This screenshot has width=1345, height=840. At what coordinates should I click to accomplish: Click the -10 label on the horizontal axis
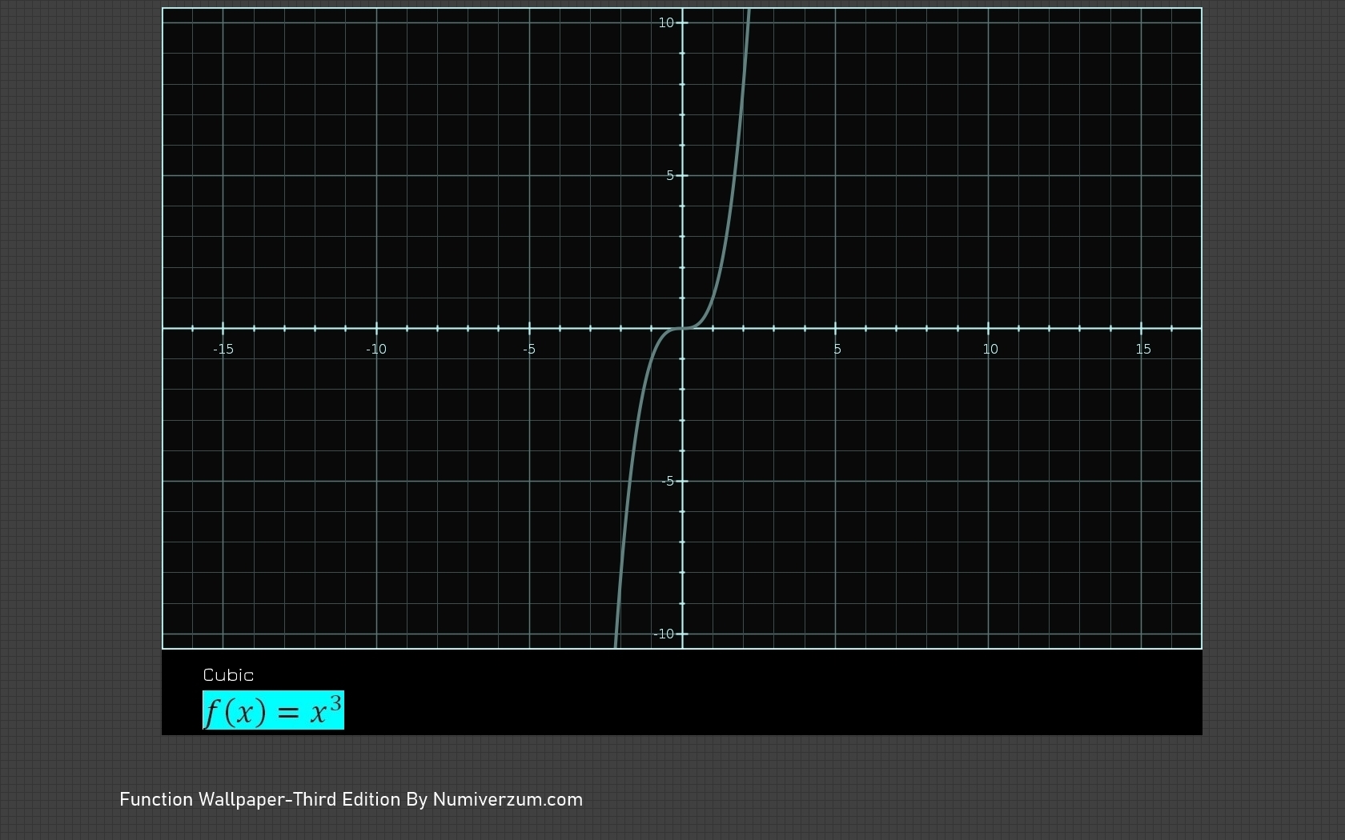pos(376,349)
